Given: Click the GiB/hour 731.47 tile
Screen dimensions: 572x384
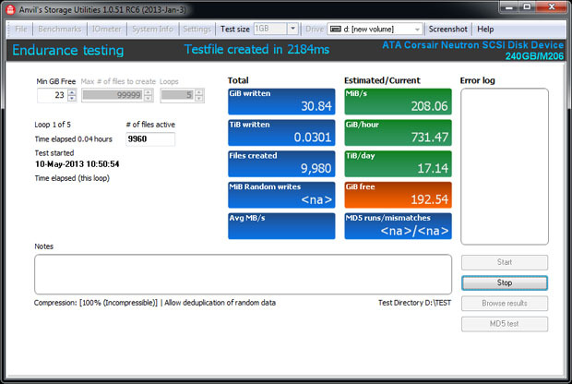Looking at the screenshot, I should pyautogui.click(x=398, y=133).
